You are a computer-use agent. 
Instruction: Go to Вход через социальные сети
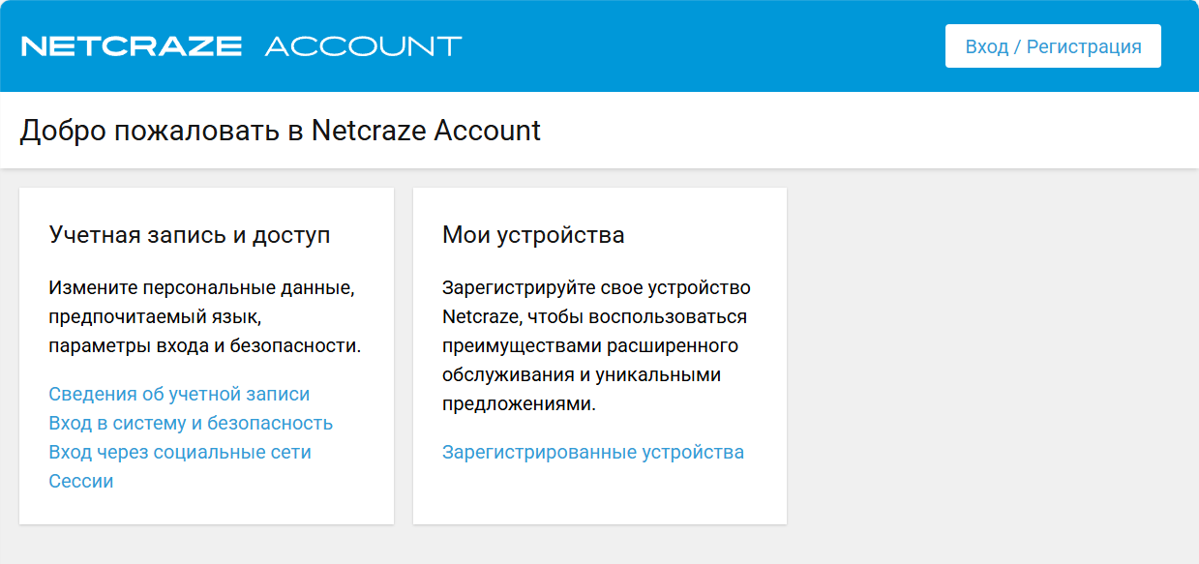point(180,452)
